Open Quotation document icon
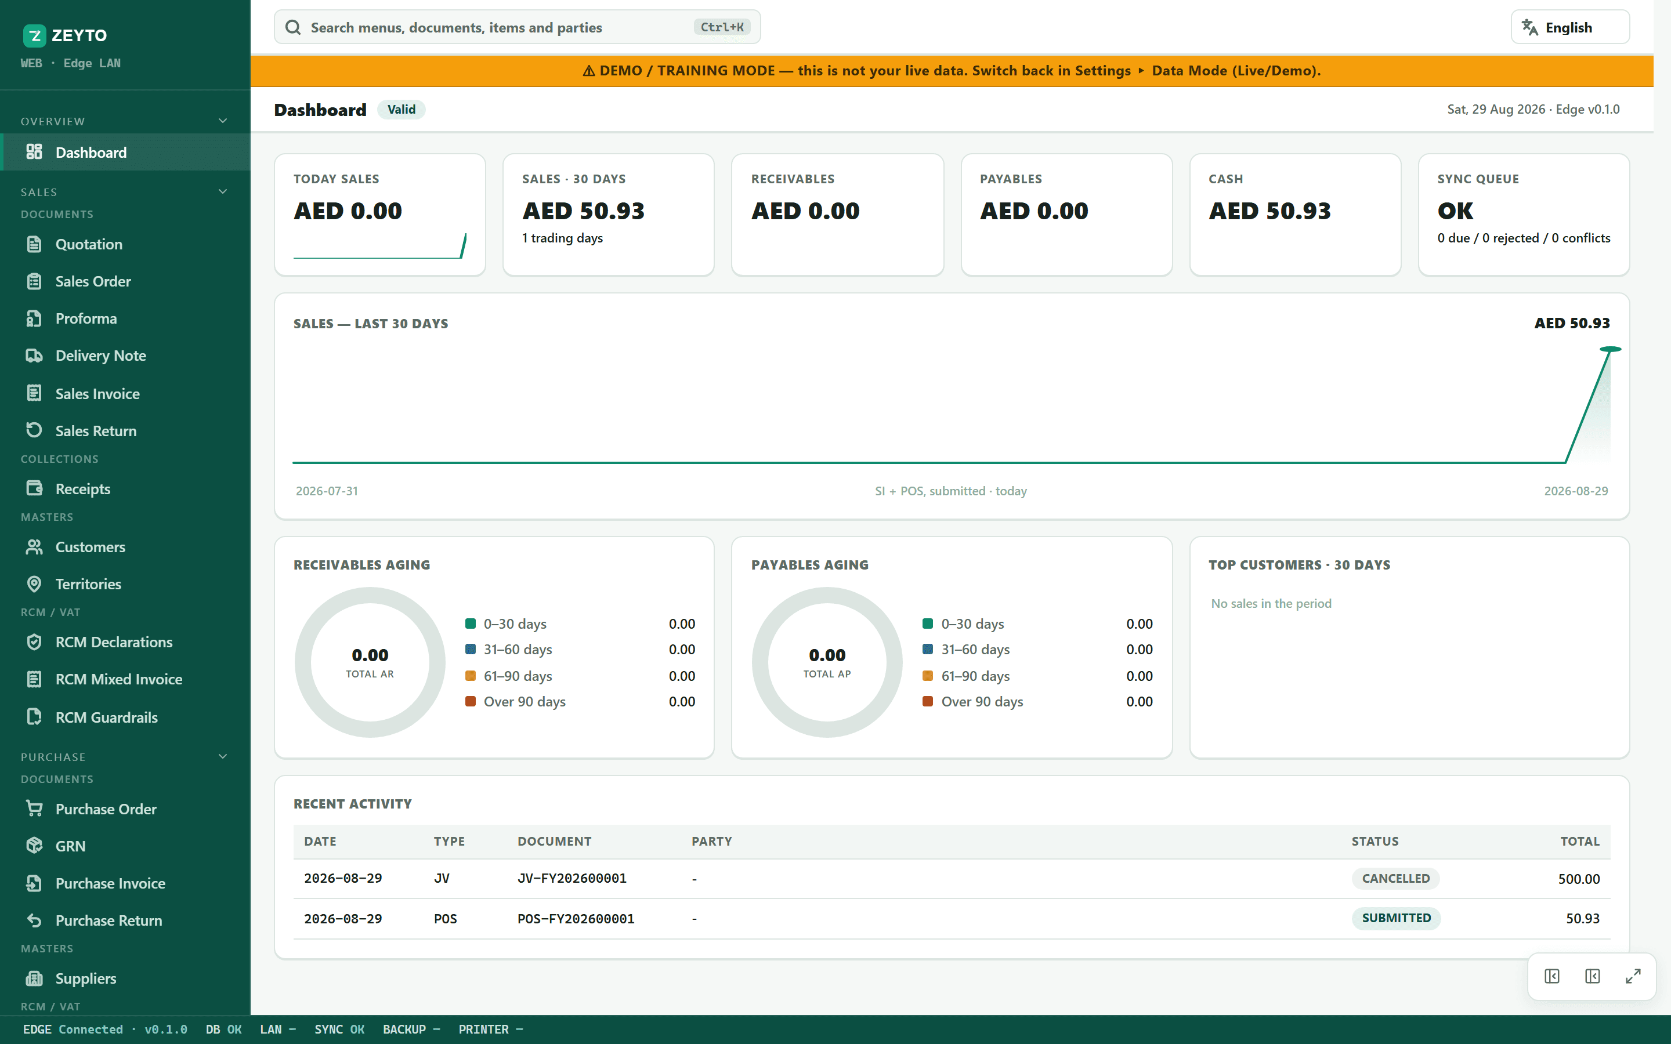 (34, 244)
